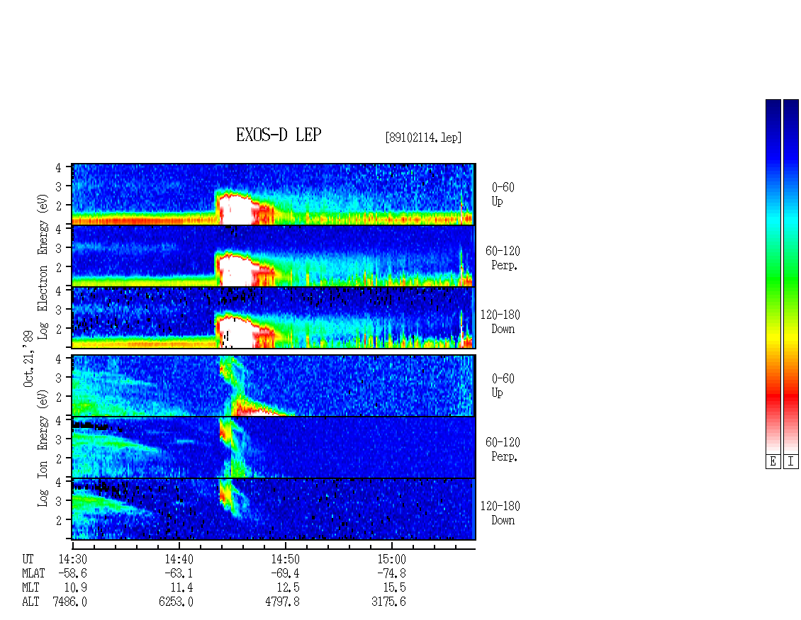This screenshot has width=801, height=620.
Task: Click the ion color scale bar above I
Action: click(x=791, y=276)
